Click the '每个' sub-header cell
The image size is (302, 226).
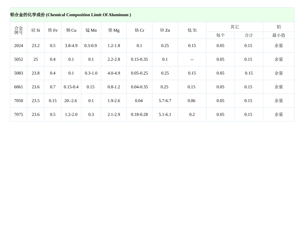pos(220,35)
